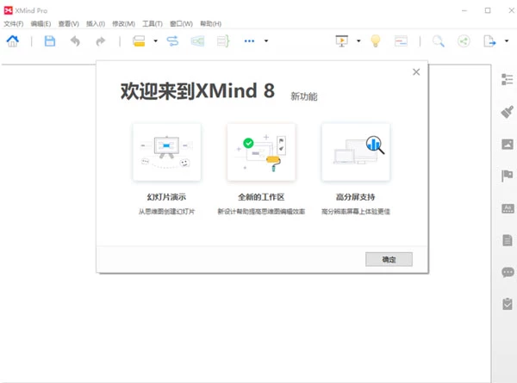Go to the Home icon in toolbar
517x383 pixels.
pyautogui.click(x=13, y=41)
